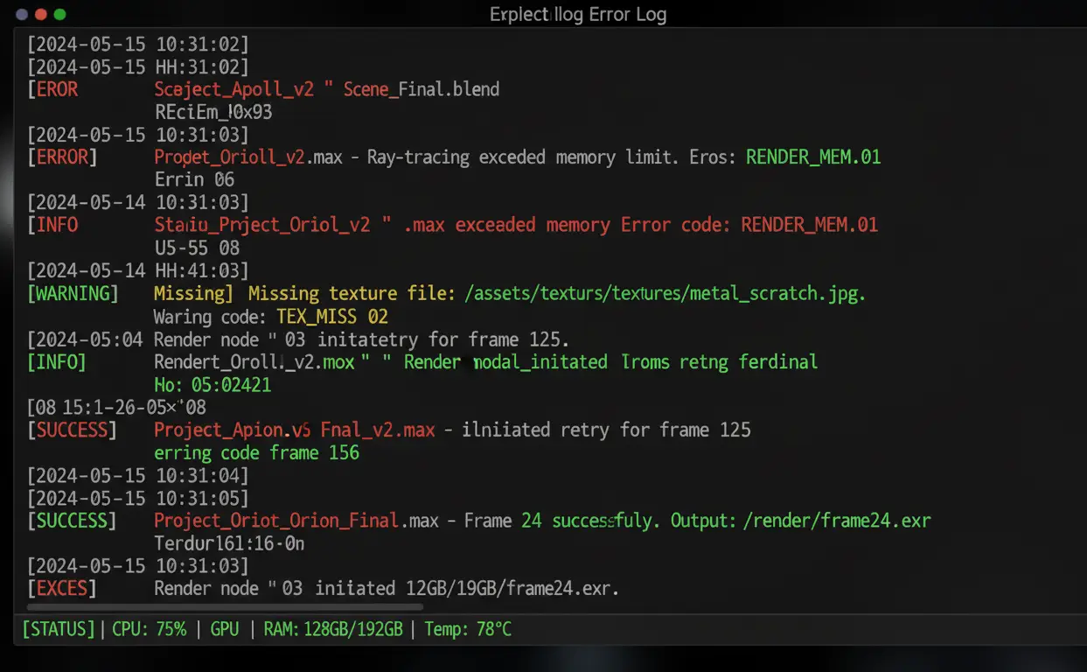1087x672 pixels.
Task: Click the GPU indicator in the status bar
Action: 225,629
